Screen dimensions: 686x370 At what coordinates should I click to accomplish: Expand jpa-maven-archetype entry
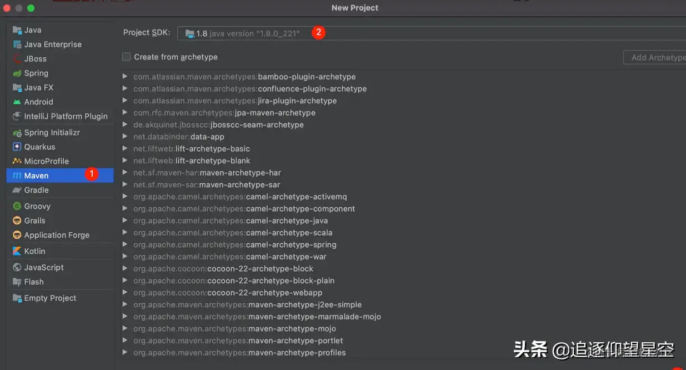tap(125, 113)
